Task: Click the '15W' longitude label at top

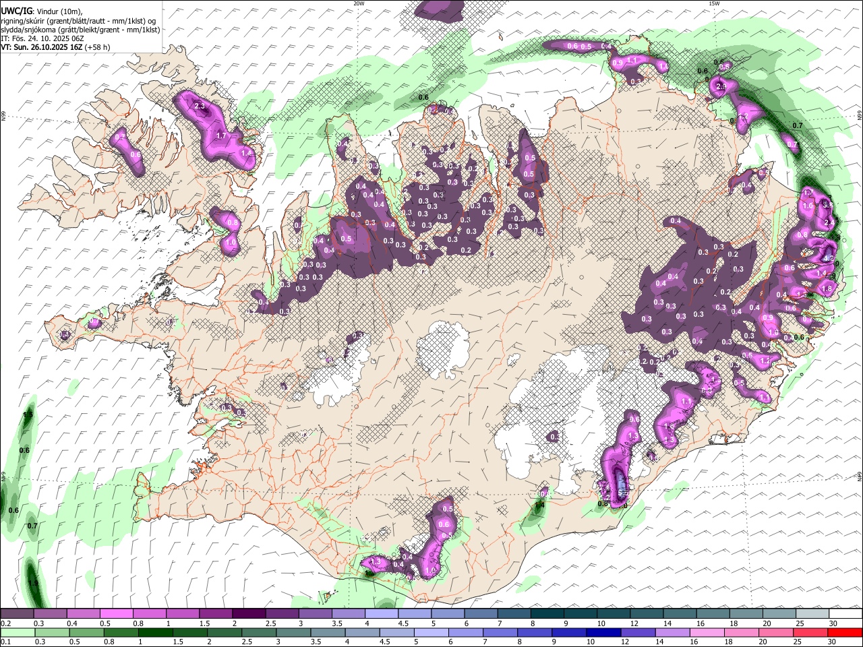Action: point(713,3)
